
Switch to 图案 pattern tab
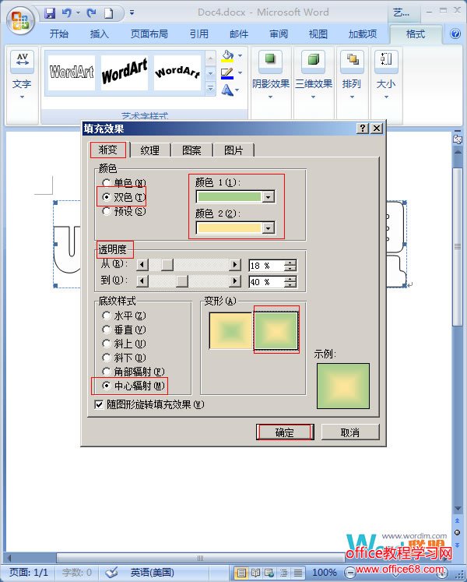(191, 150)
